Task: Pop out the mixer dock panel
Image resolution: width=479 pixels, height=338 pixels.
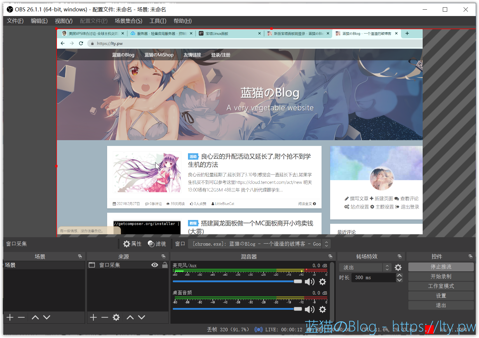Action: (x=330, y=256)
